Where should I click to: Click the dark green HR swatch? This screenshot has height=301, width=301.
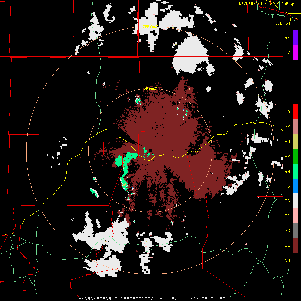coord(295,156)
